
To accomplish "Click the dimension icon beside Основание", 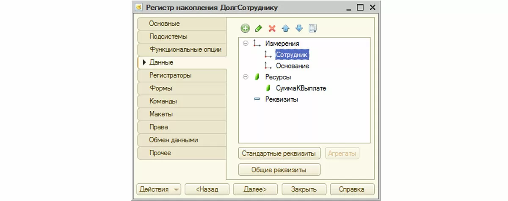I will point(268,66).
